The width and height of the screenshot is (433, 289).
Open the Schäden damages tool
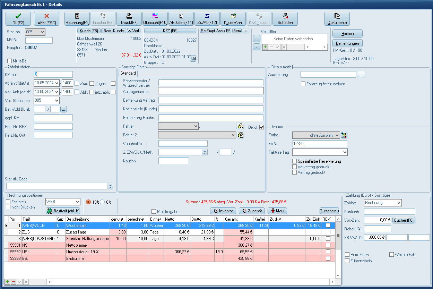pyautogui.click(x=285, y=19)
